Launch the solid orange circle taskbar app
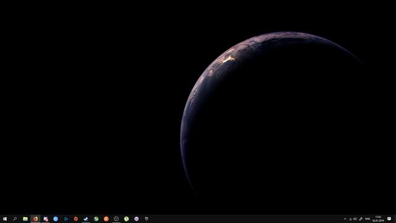Screen dimensions: 396x223 (106, 219)
